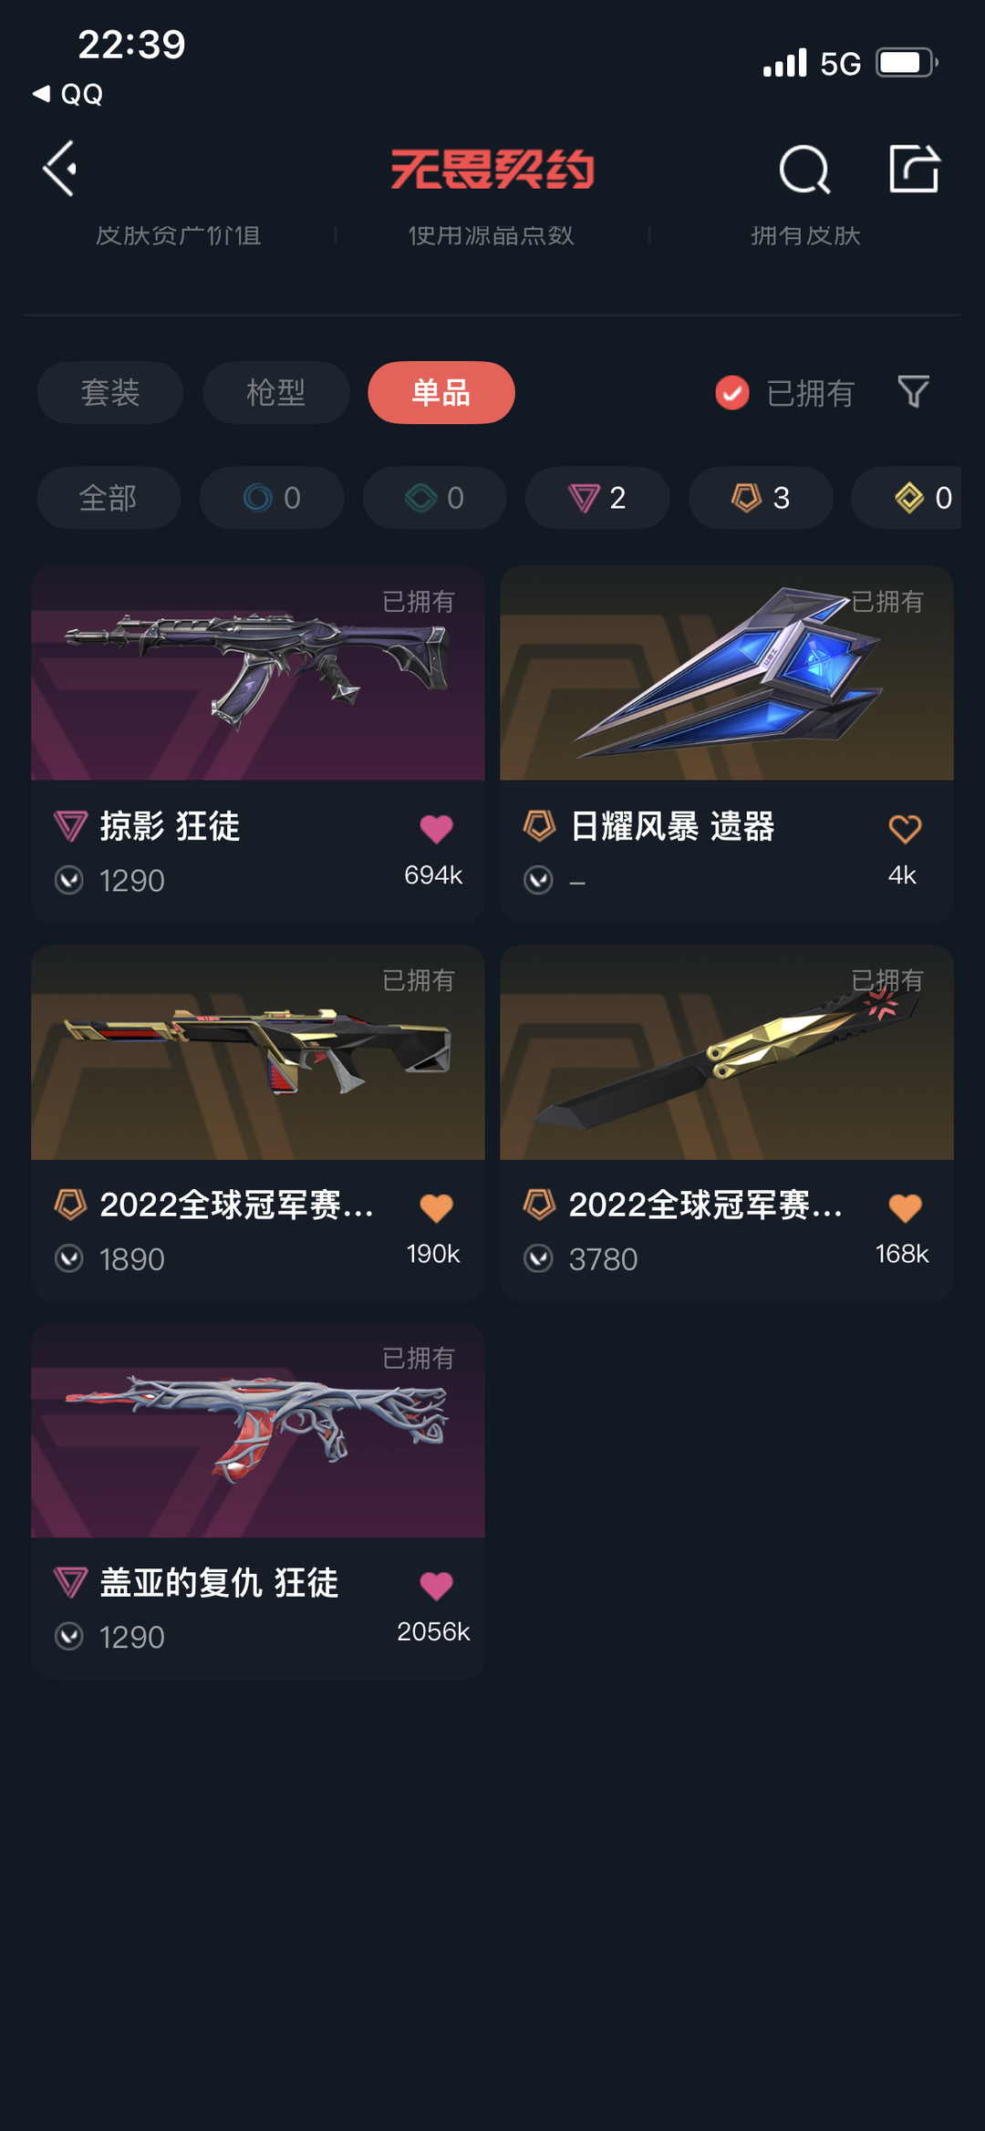985x2131 pixels.
Task: Filter by green diamond rarity tier
Action: [x=435, y=498]
